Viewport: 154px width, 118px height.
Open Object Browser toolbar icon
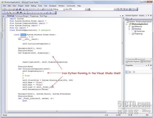click(x=124, y=9)
